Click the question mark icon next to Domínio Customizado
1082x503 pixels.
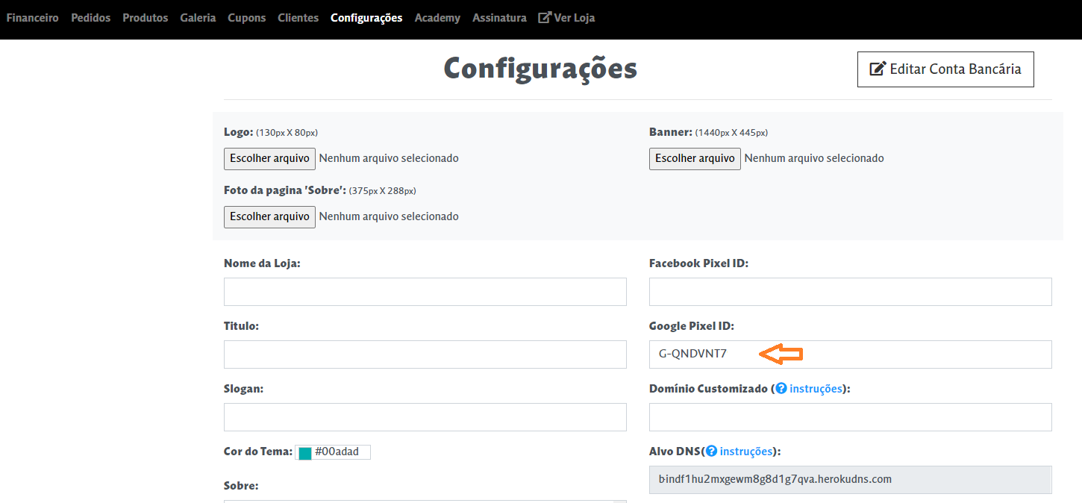(x=781, y=389)
